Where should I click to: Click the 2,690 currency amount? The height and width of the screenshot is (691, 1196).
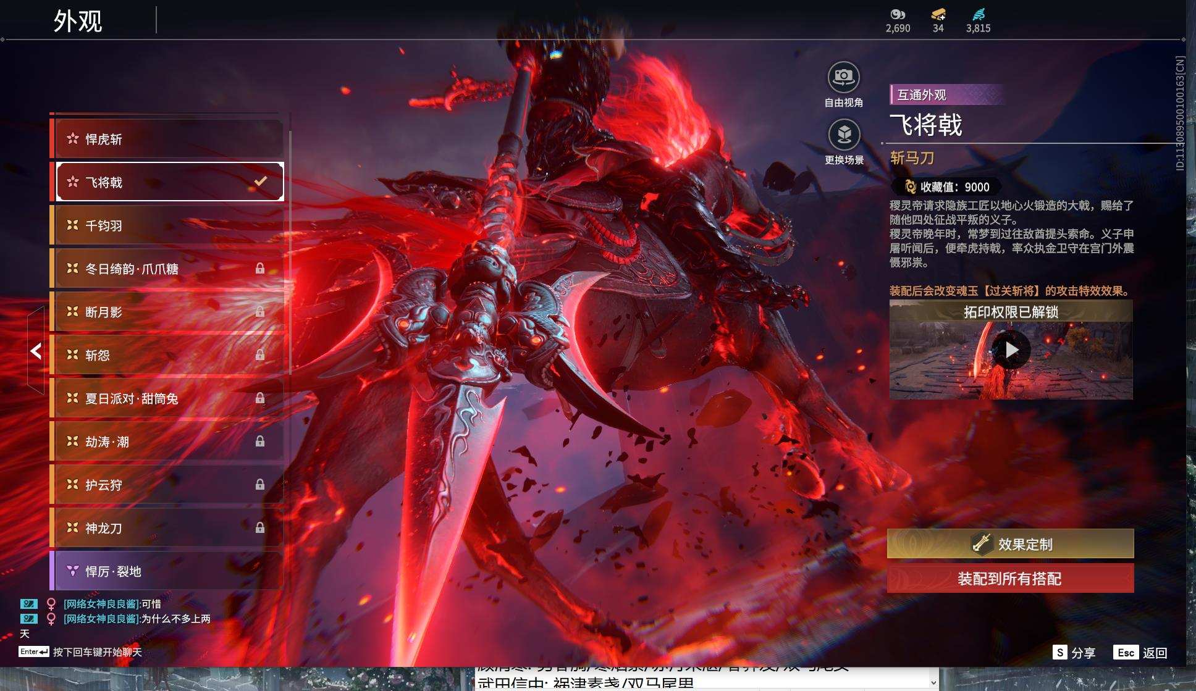[898, 28]
